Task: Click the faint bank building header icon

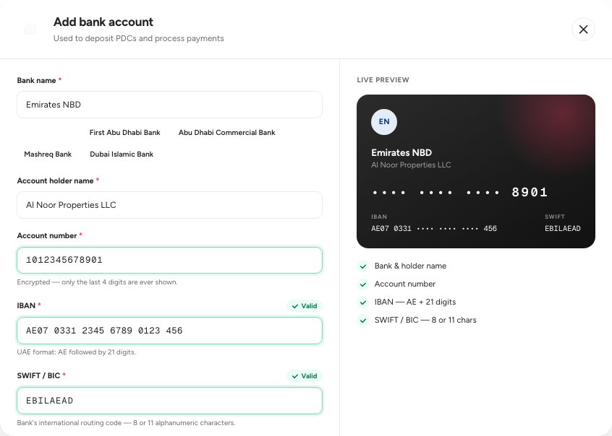Action: 30,29
